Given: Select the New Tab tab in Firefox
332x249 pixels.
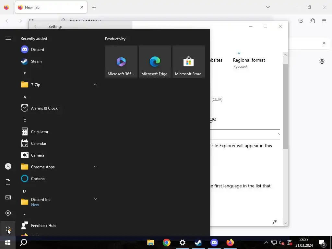Looking at the screenshot, I should pyautogui.click(x=51, y=7).
